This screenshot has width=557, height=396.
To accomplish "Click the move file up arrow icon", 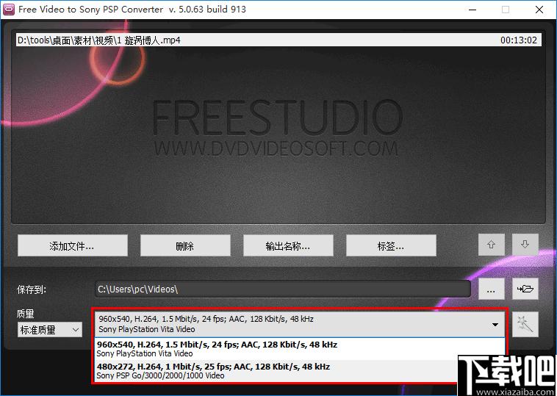I will pyautogui.click(x=491, y=245).
